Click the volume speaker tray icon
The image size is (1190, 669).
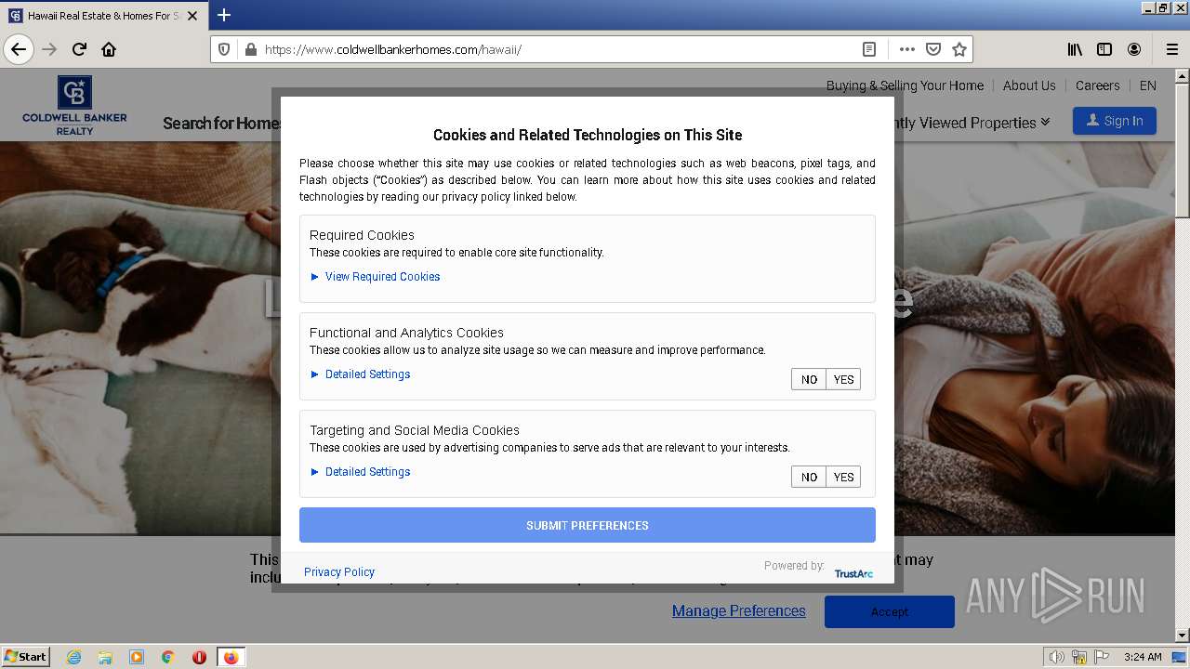[1056, 657]
